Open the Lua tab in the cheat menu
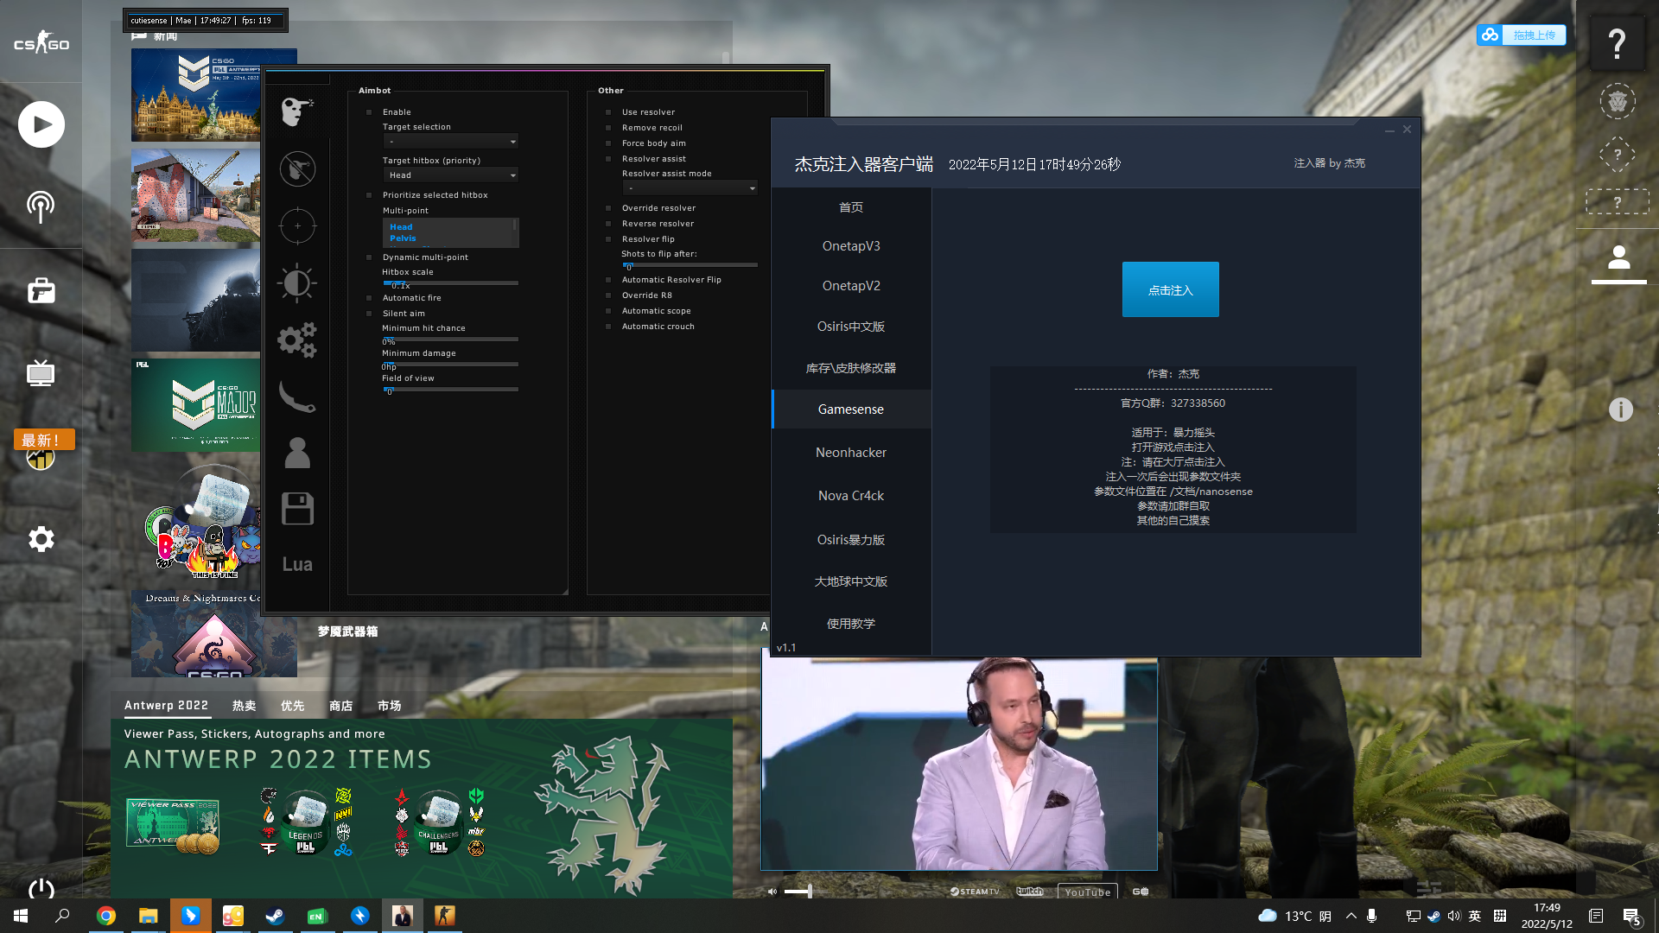Screen dimensions: 1659x933 click(297, 564)
